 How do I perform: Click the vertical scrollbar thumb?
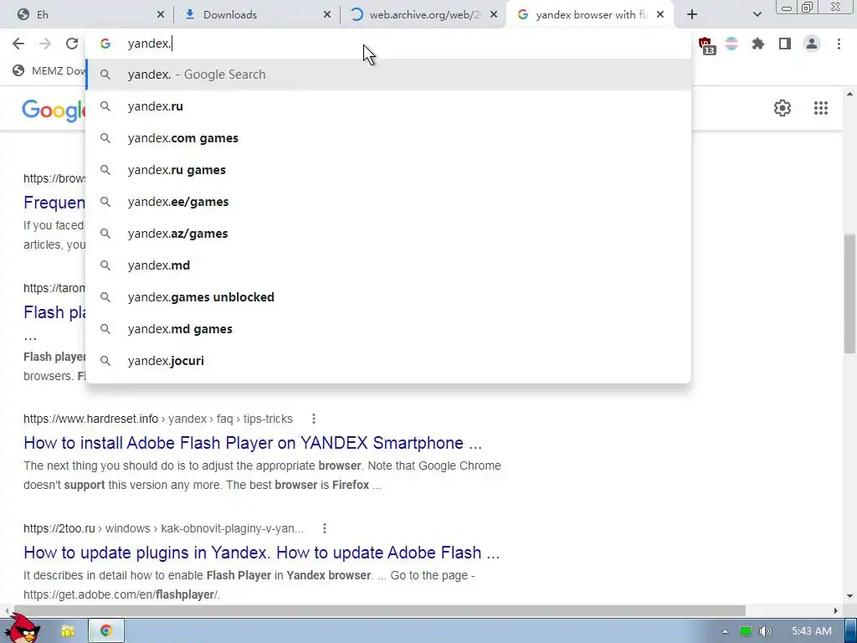click(849, 294)
